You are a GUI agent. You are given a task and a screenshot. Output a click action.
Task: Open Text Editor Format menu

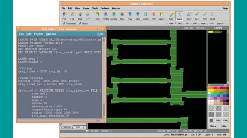39,34
